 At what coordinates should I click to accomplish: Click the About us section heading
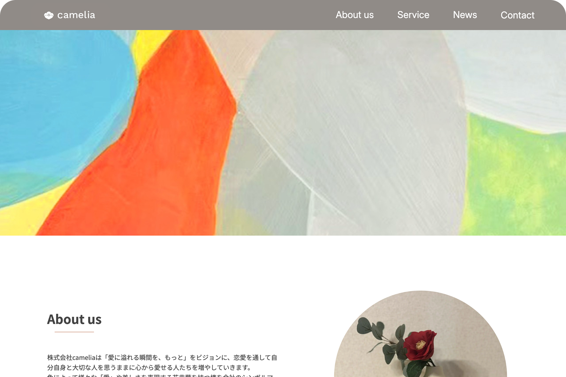tap(74, 319)
